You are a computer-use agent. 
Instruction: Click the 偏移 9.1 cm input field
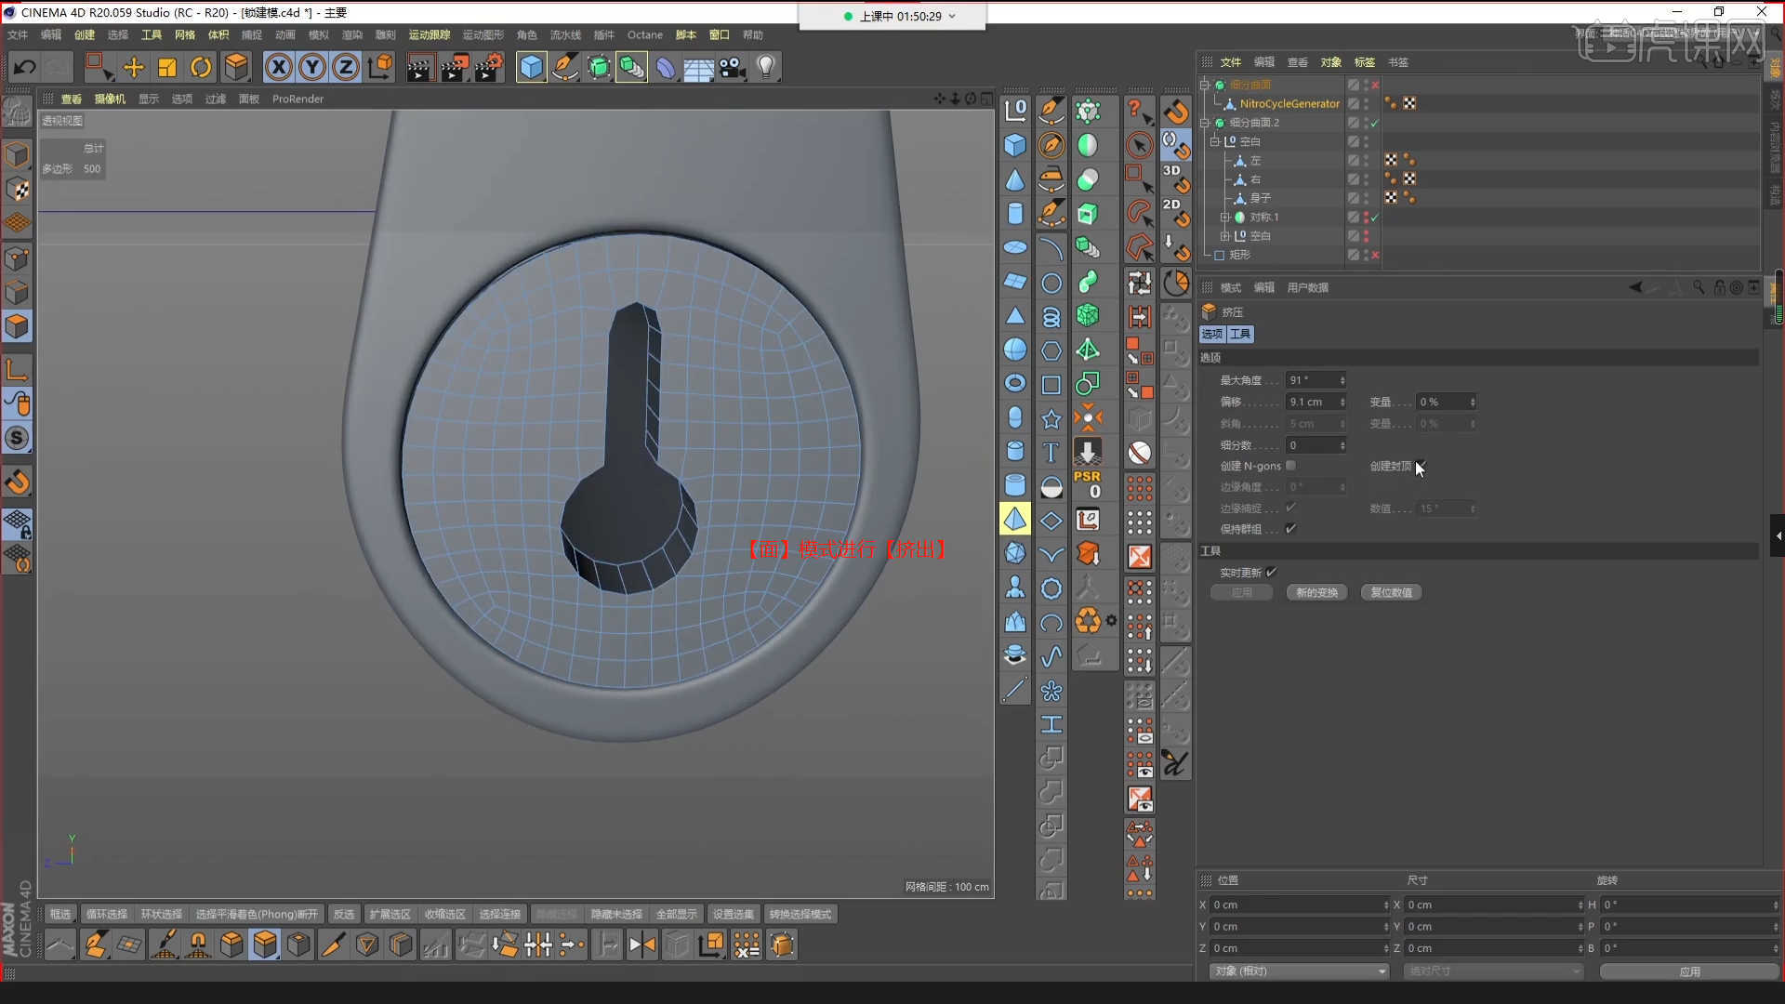pos(1316,402)
